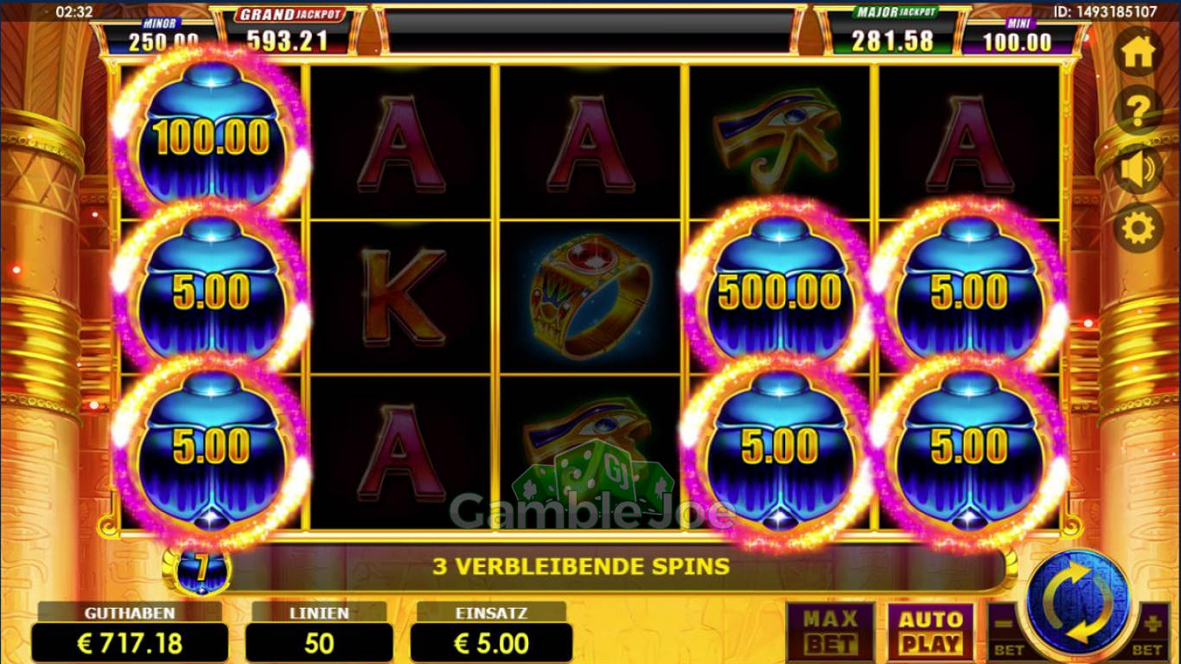Image resolution: width=1181 pixels, height=664 pixels.
Task: Open the settings gear icon
Action: [1139, 228]
